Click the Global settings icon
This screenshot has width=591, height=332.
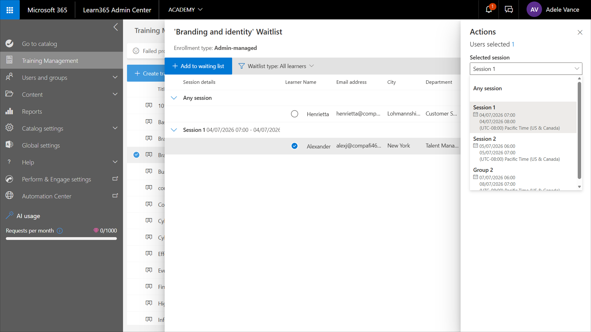click(10, 145)
